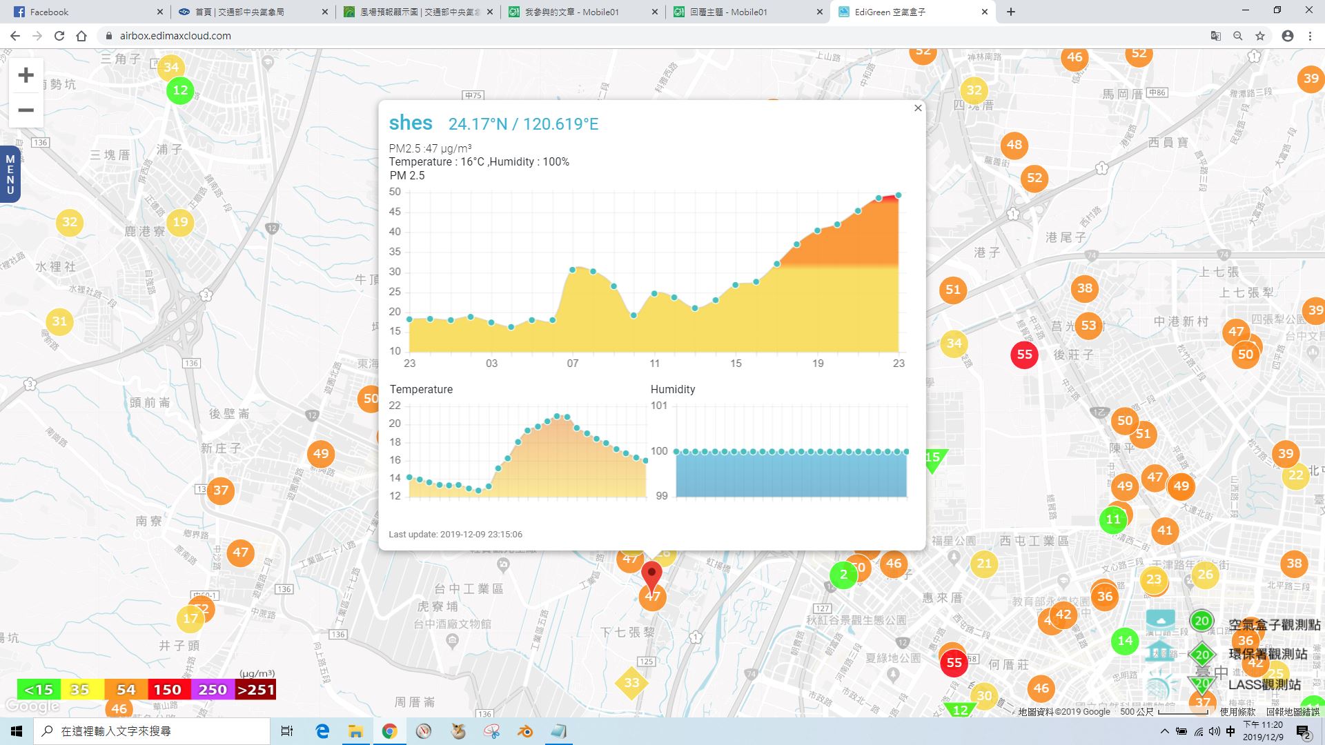Image resolution: width=1325 pixels, height=745 pixels.
Task: Open the yellow diamond 33 EPA station marker
Action: pos(631,683)
